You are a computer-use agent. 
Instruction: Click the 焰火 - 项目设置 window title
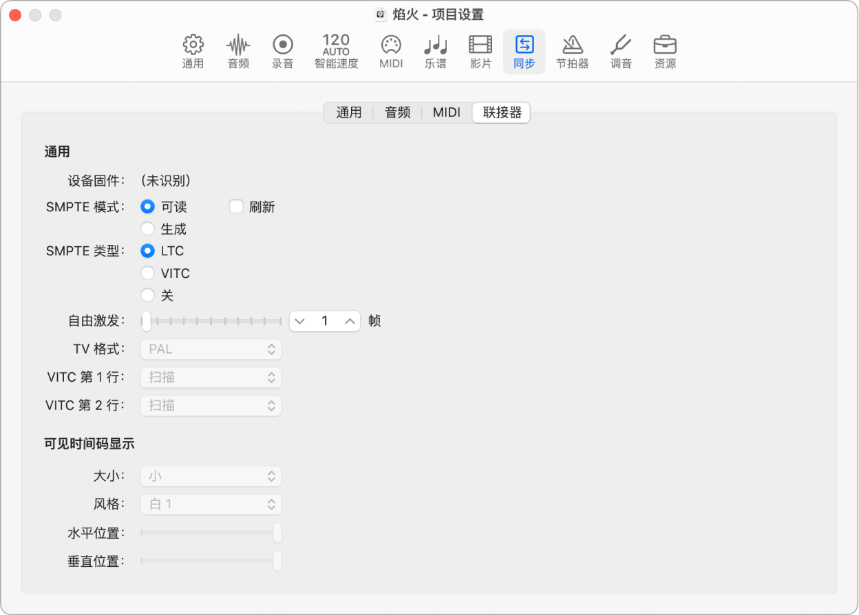click(438, 14)
